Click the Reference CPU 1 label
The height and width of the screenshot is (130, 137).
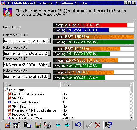coord(15,35)
